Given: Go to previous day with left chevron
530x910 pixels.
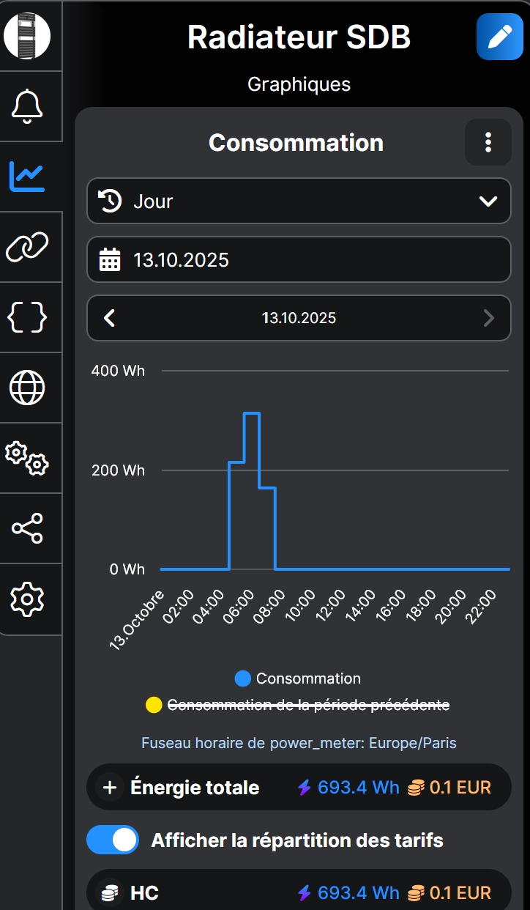Looking at the screenshot, I should (110, 318).
